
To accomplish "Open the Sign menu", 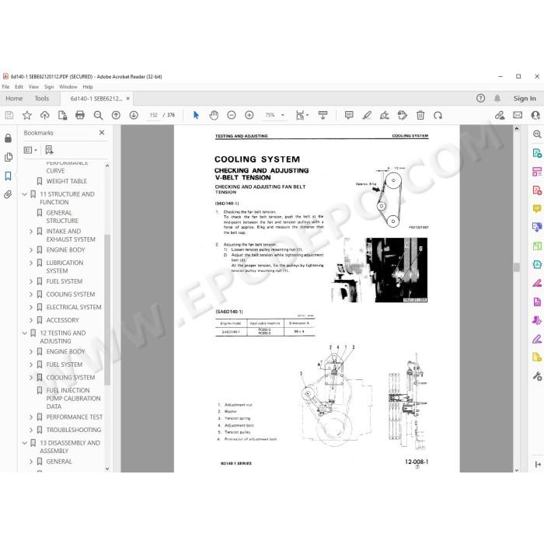I will (x=49, y=87).
